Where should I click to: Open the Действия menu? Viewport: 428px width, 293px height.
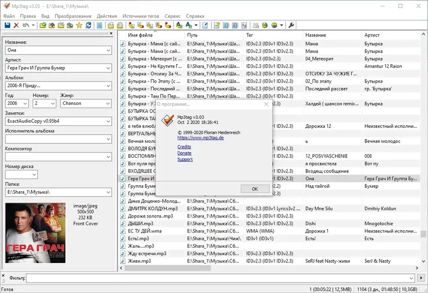tap(106, 16)
